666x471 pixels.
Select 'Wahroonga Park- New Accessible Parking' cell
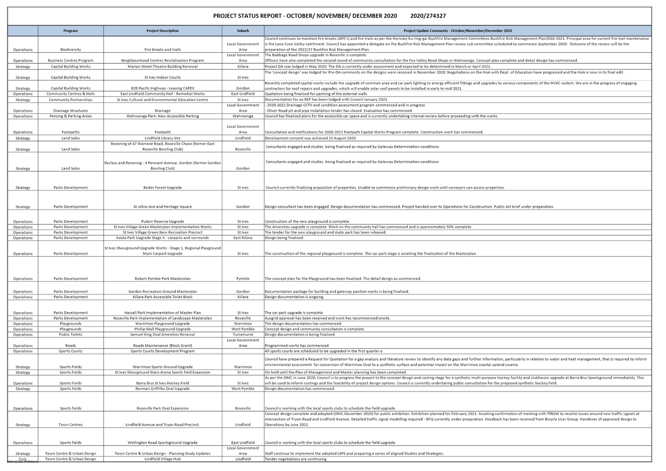tap(163, 116)
